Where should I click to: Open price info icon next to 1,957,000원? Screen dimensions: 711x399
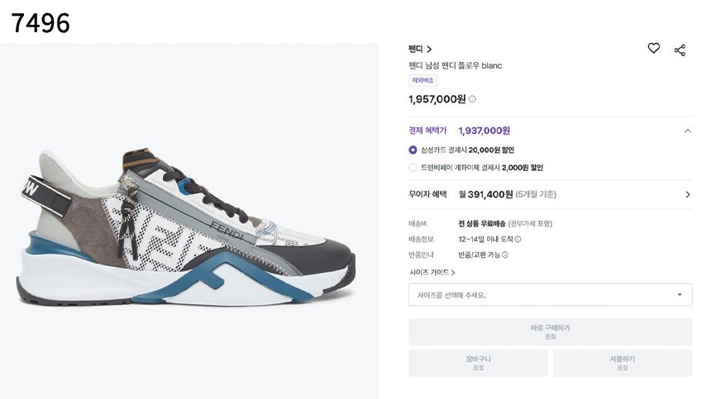pyautogui.click(x=472, y=99)
